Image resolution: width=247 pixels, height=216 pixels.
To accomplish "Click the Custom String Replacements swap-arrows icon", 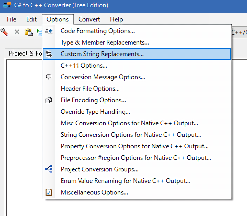I will (49, 54).
